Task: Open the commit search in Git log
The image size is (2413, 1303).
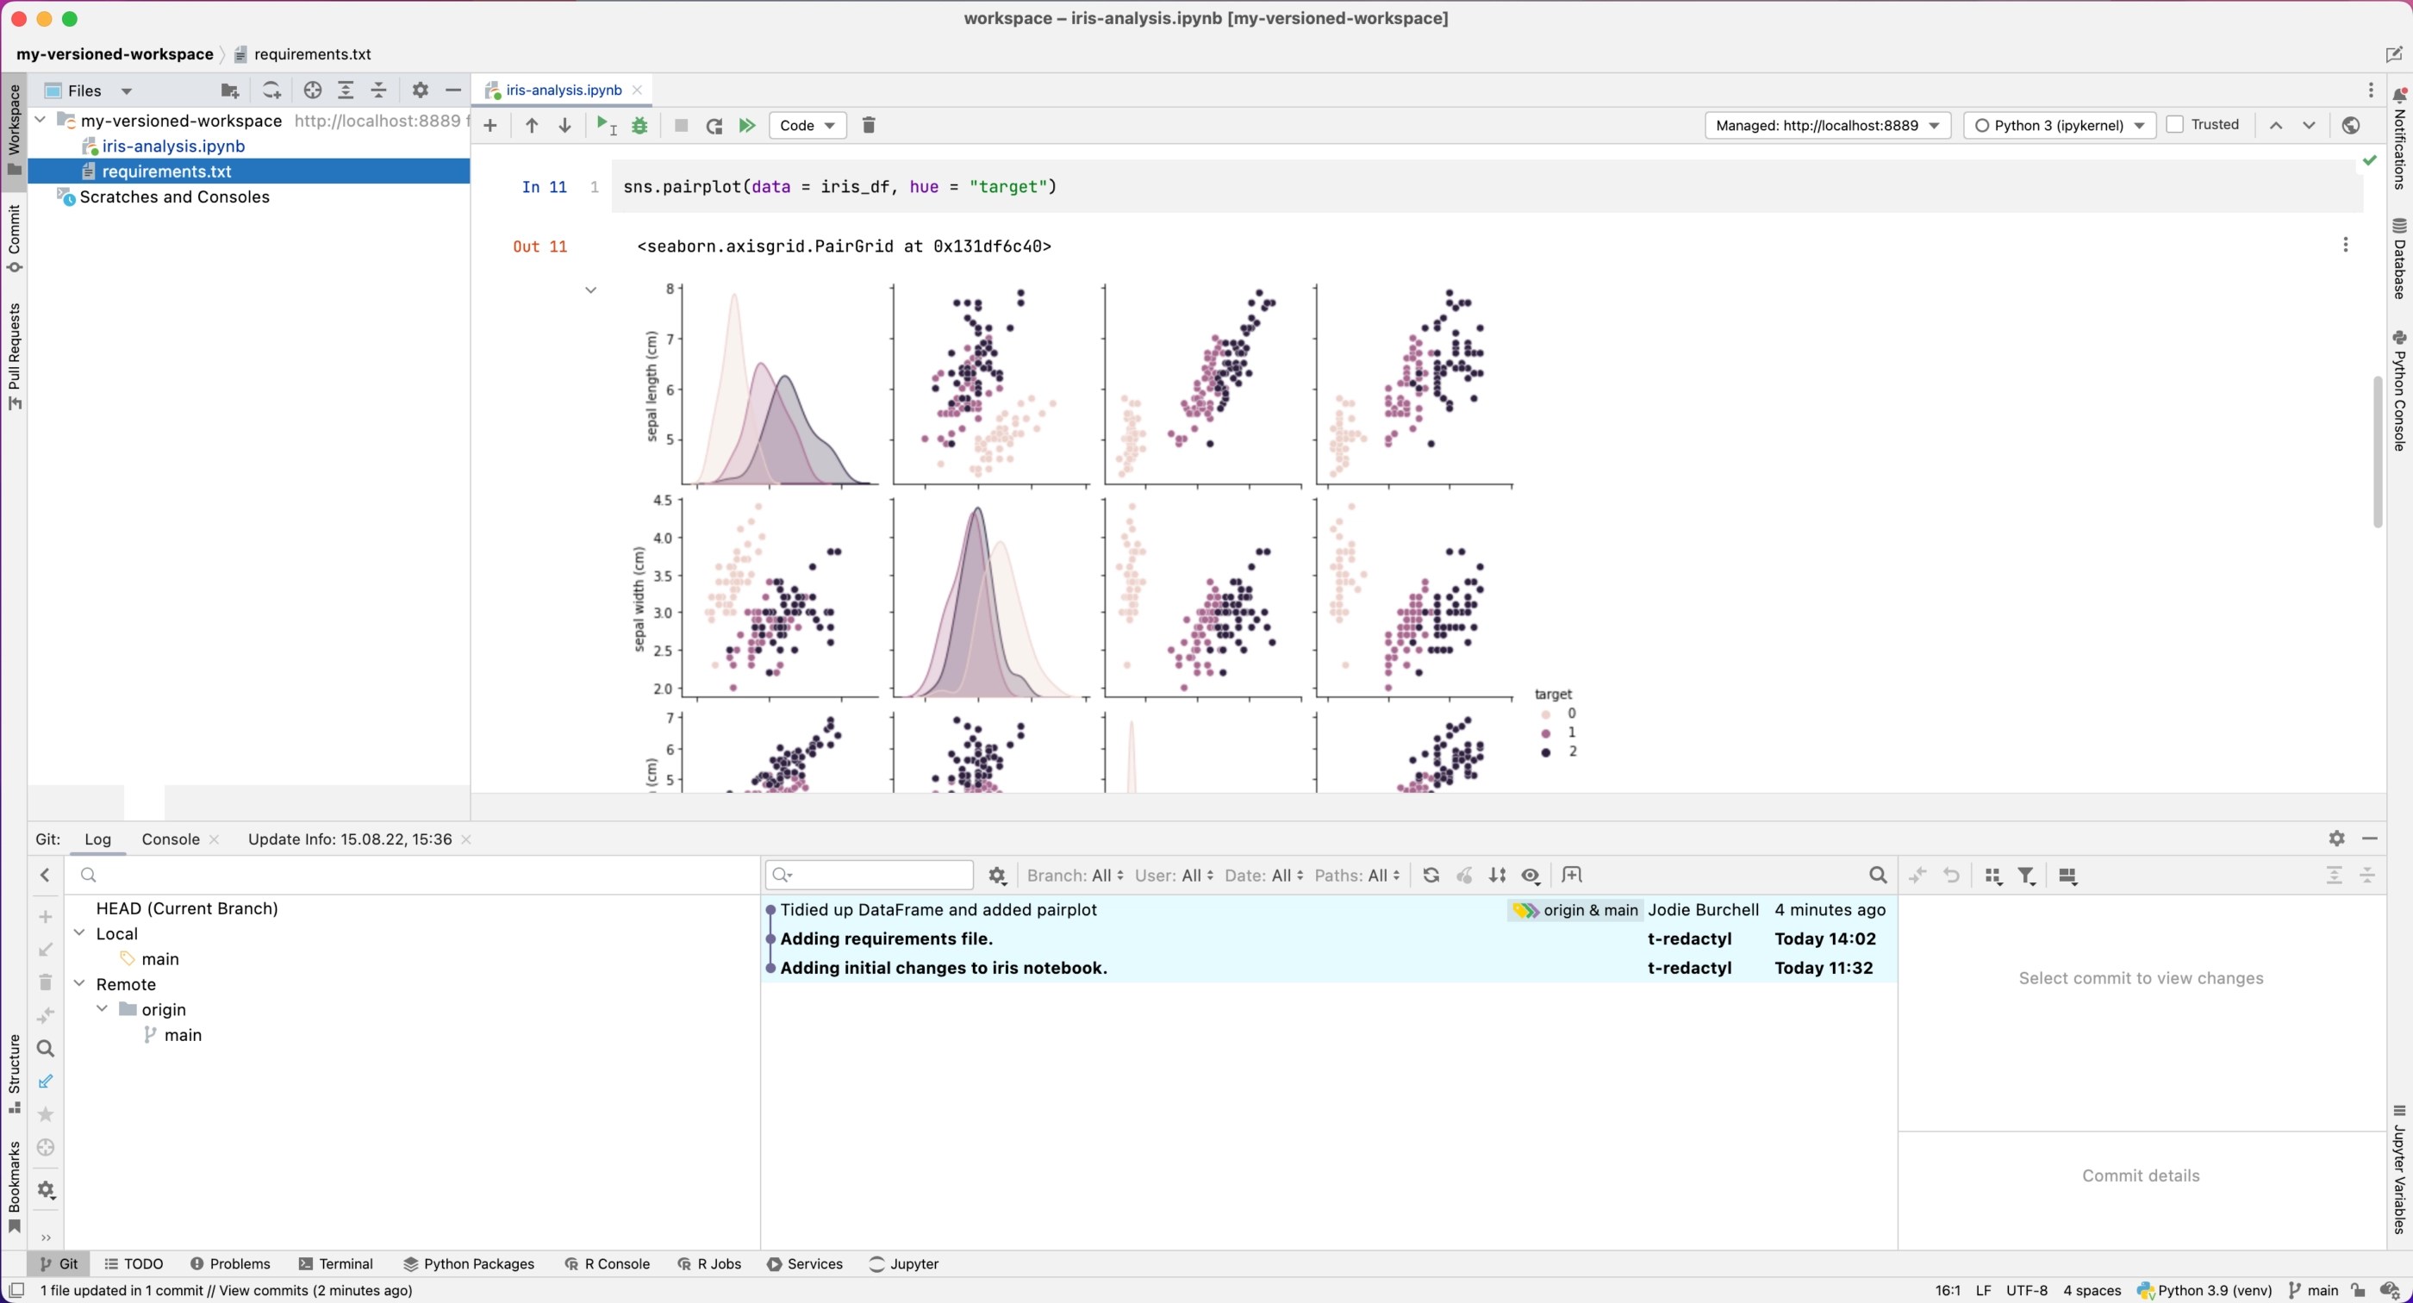Action: [x=1877, y=875]
